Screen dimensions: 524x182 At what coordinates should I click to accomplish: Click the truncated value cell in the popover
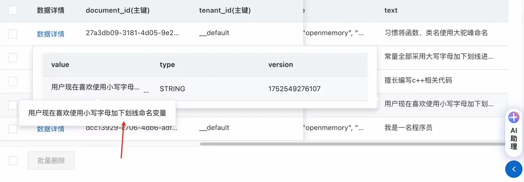click(95, 88)
